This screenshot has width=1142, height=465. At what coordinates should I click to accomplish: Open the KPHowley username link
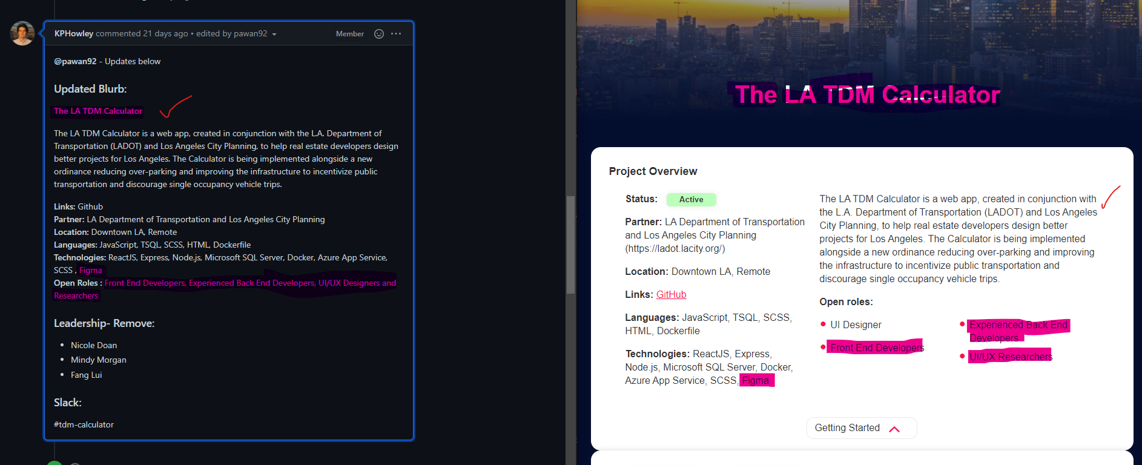click(74, 34)
